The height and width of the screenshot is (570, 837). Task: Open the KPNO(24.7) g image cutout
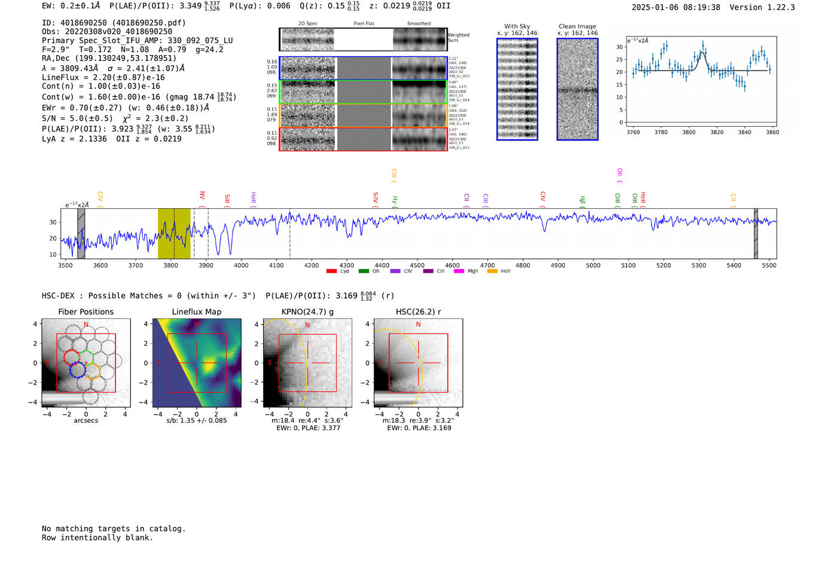[307, 363]
